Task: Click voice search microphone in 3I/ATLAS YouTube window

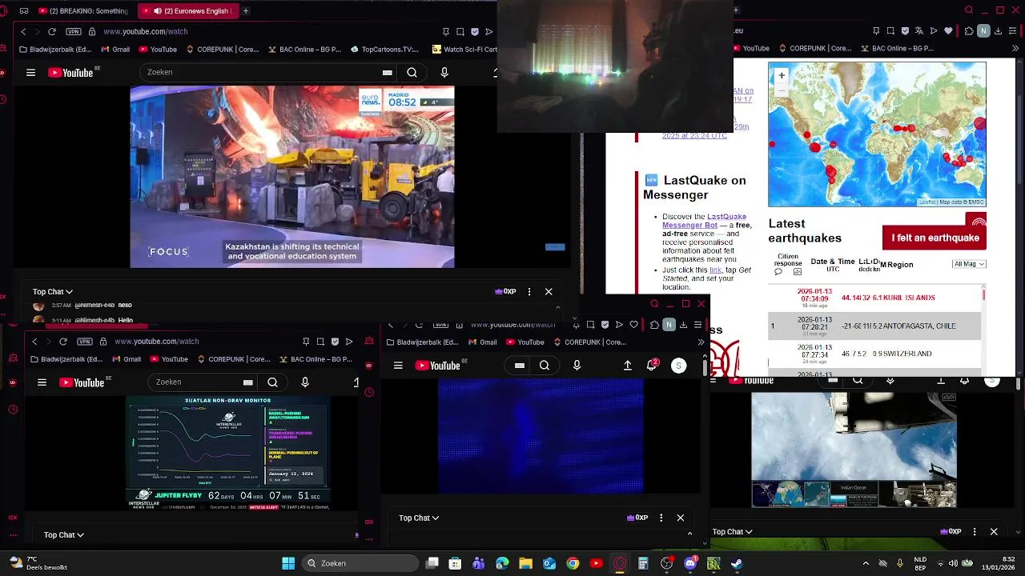Action: pos(305,382)
